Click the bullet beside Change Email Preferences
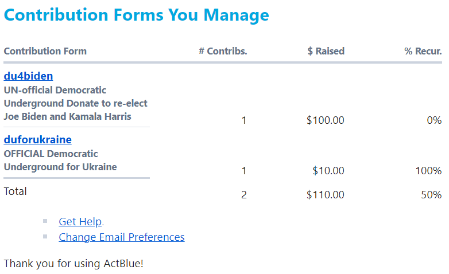 click(45, 236)
